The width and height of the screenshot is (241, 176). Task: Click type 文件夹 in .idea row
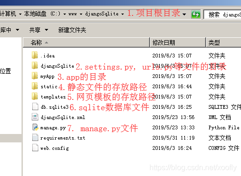(217, 56)
